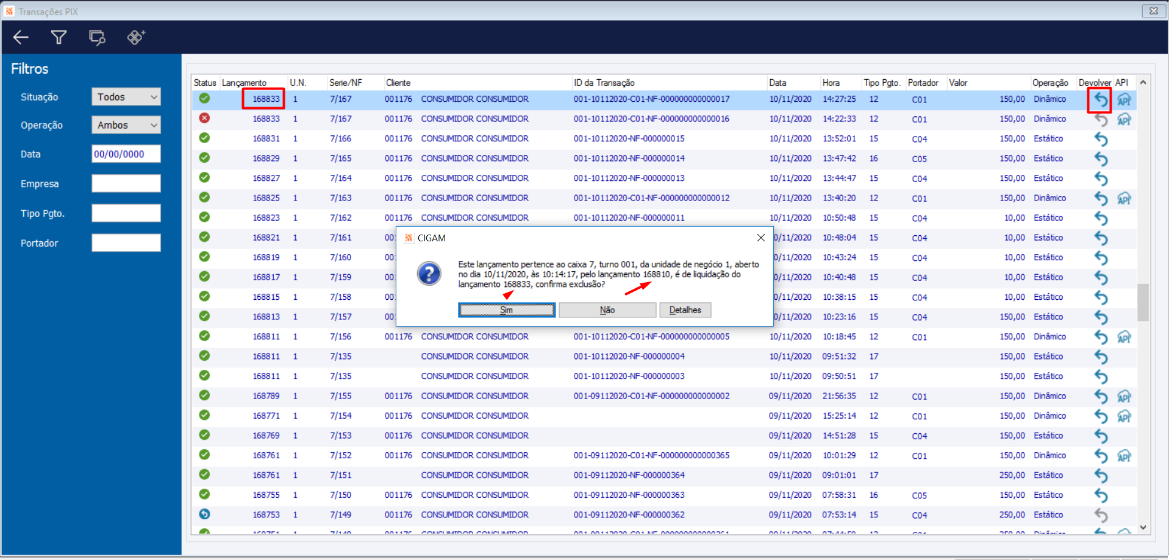The height and width of the screenshot is (560, 1169).
Task: Click the Empresa filter input field
Action: pos(126,183)
